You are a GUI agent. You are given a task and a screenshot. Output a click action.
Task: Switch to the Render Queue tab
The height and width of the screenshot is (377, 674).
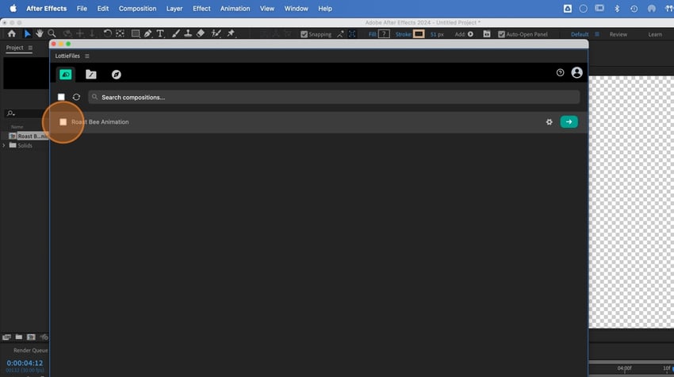(x=30, y=350)
